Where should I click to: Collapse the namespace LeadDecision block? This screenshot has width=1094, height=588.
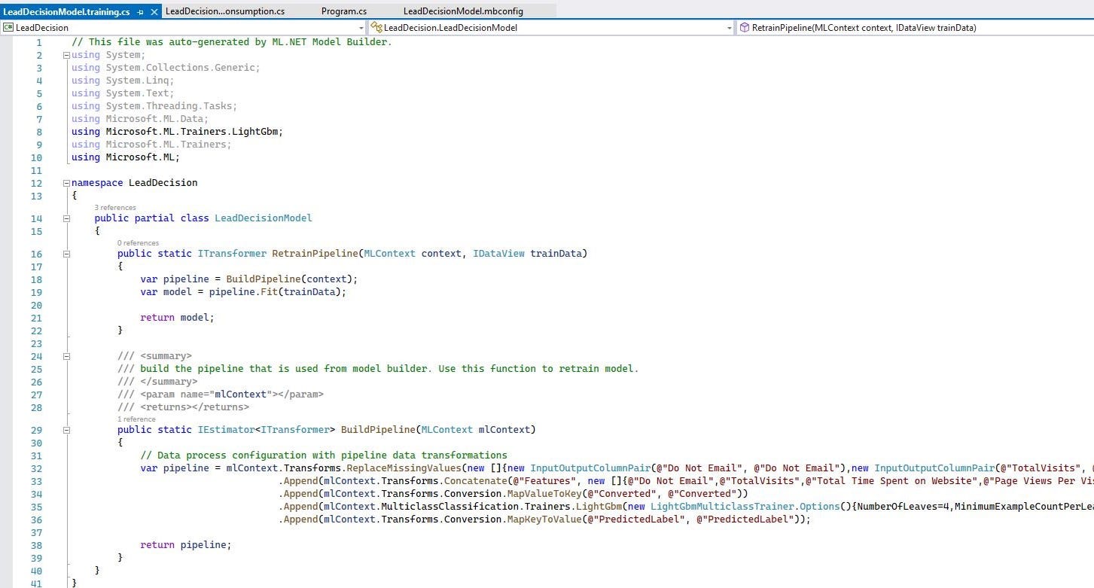pyautogui.click(x=66, y=183)
